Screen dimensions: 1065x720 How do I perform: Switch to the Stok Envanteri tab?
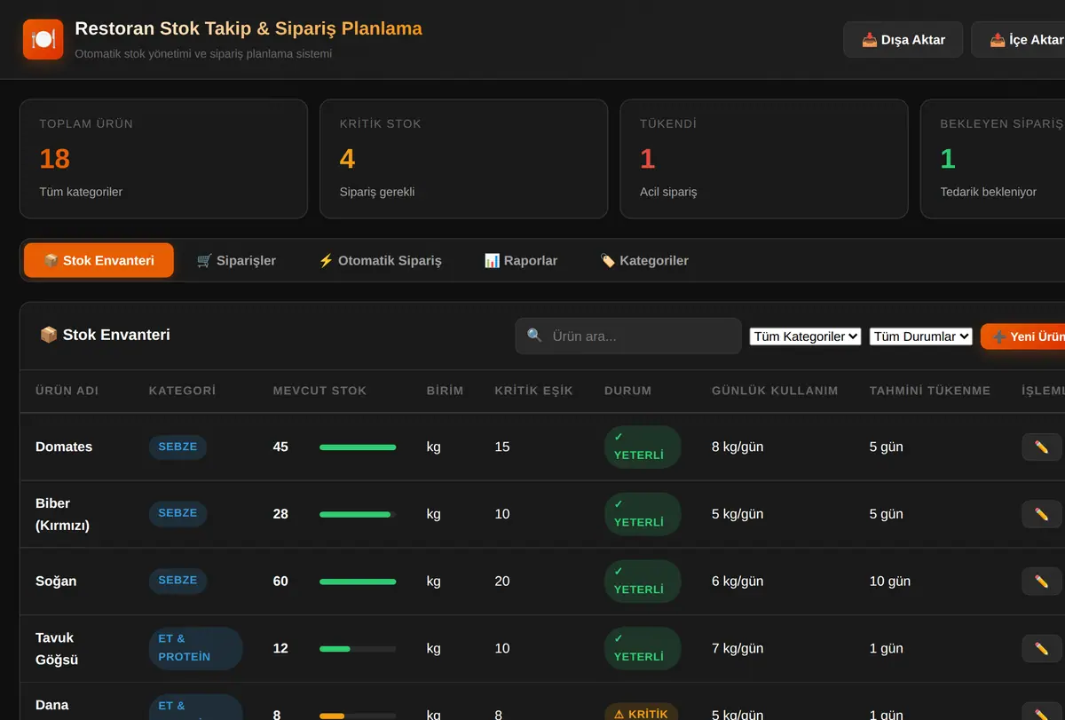(99, 260)
